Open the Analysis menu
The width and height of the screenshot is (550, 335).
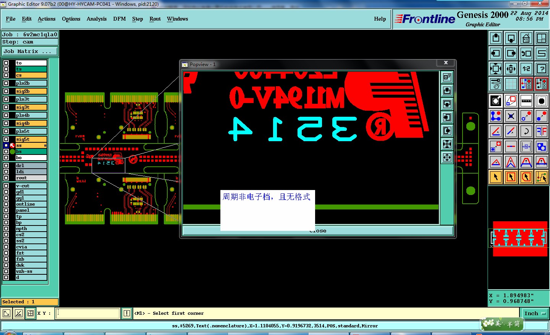tap(97, 19)
